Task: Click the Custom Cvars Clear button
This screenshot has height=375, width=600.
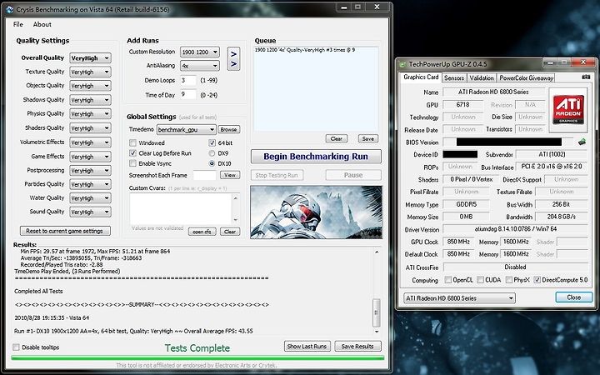Action: 230,232
